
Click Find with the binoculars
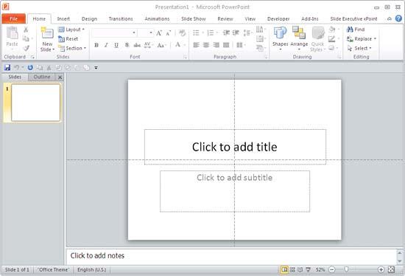[x=356, y=30]
